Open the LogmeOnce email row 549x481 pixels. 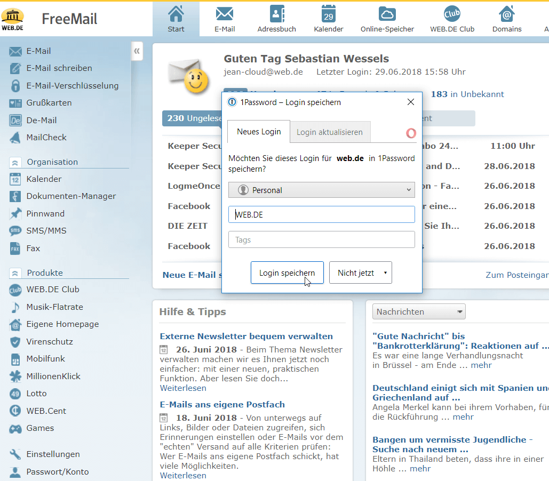[194, 186]
